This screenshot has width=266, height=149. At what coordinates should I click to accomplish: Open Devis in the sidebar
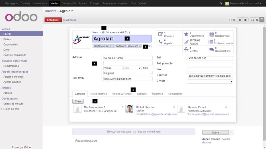(x=7, y=50)
